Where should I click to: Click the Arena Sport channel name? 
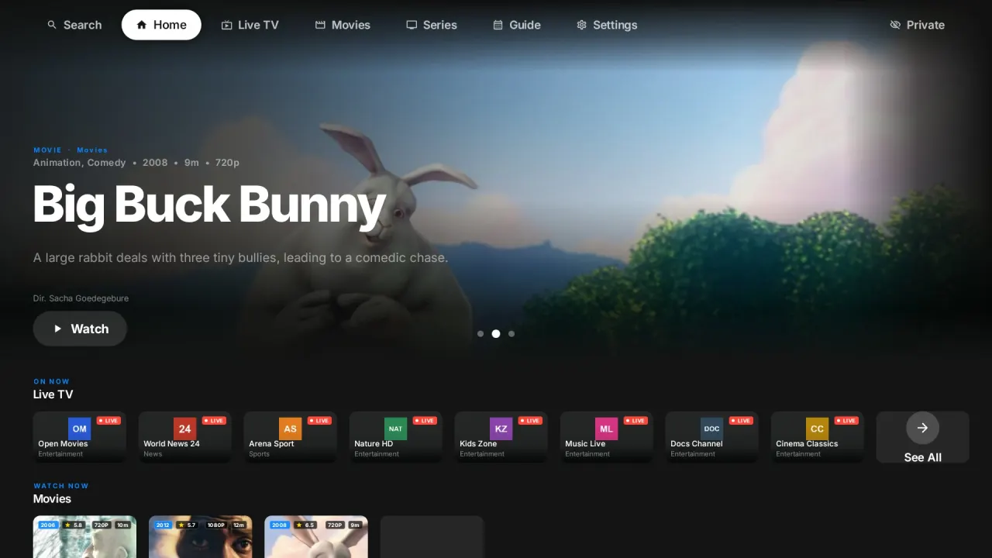(271, 444)
